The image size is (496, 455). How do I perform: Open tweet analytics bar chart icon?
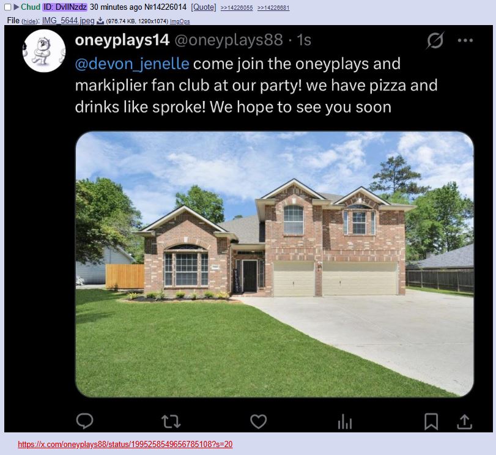click(345, 422)
